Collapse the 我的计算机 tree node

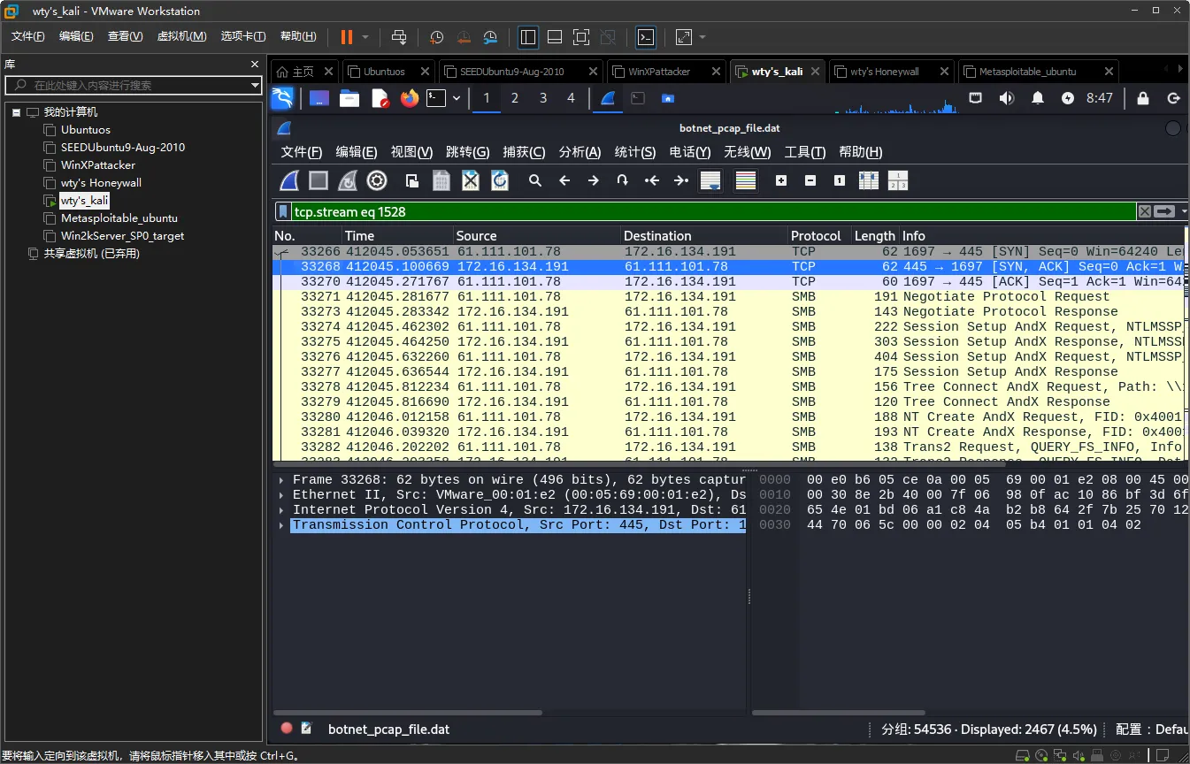pos(16,113)
